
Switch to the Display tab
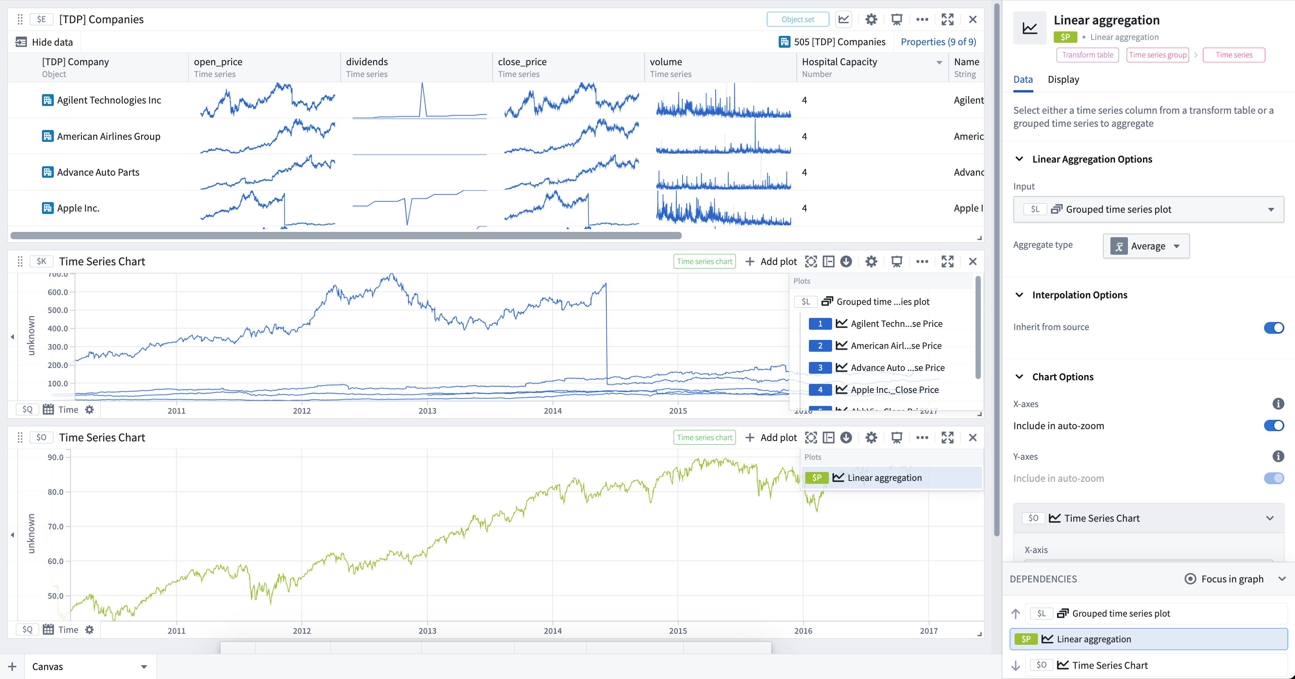pos(1063,79)
